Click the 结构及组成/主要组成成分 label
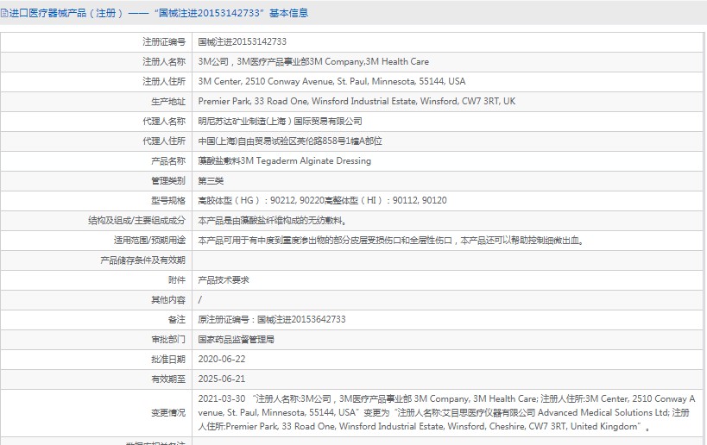 point(136,220)
